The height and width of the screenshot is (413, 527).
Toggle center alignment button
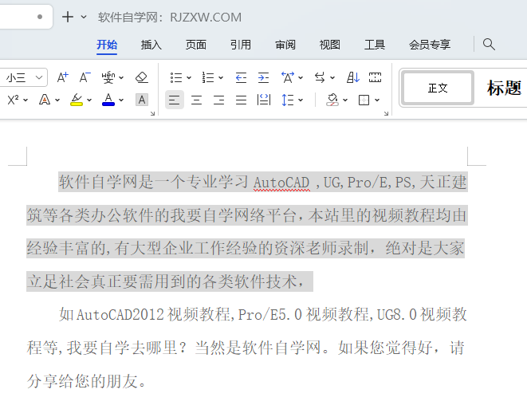point(196,100)
